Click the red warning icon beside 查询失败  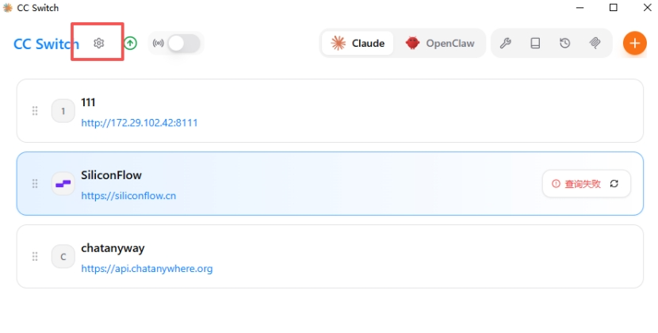pyautogui.click(x=556, y=183)
